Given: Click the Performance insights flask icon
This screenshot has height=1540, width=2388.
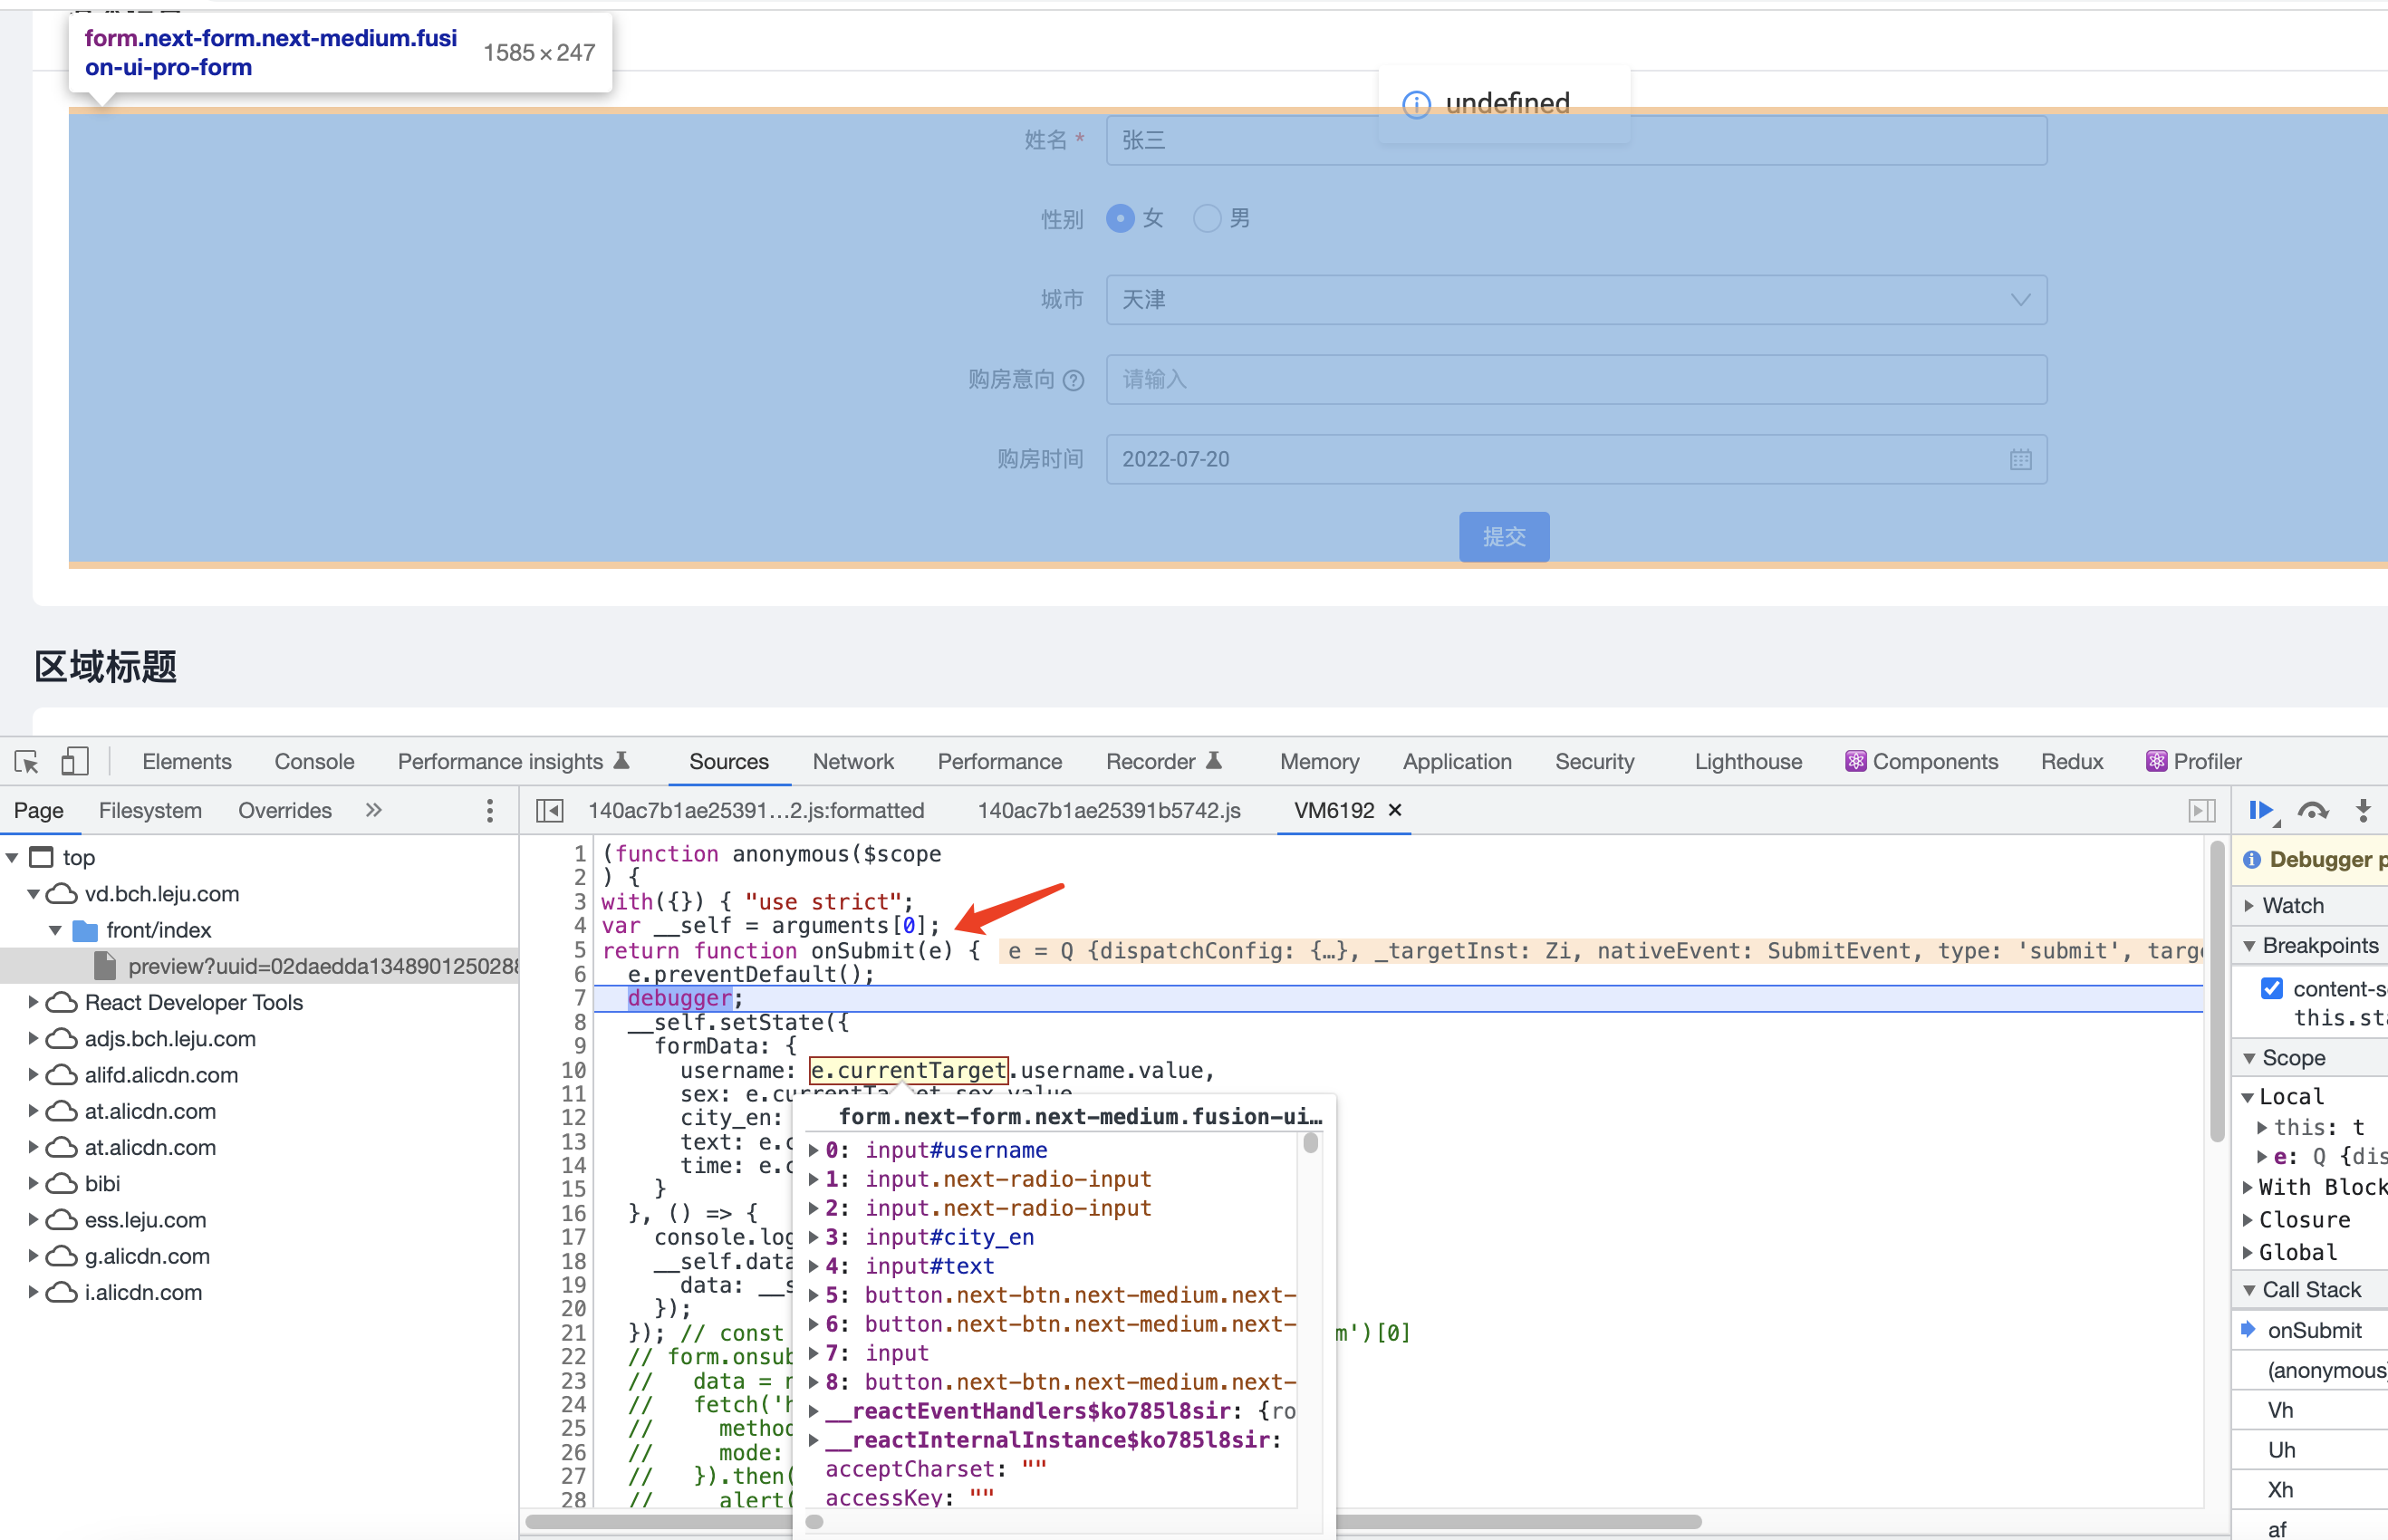Looking at the screenshot, I should tap(621, 760).
